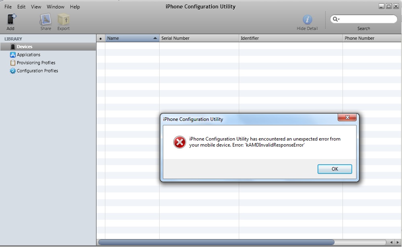Click the scroll left arrow
Image resolution: width=402 pixels, height=247 pixels.
(x=391, y=242)
